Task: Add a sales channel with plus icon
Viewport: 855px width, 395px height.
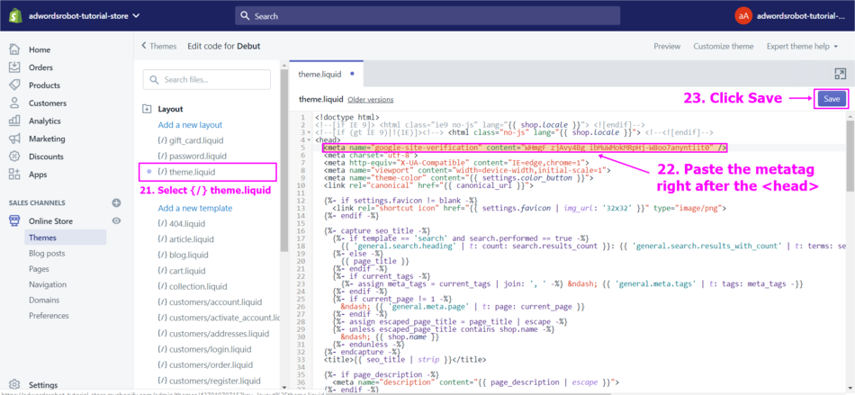Action: (x=116, y=203)
